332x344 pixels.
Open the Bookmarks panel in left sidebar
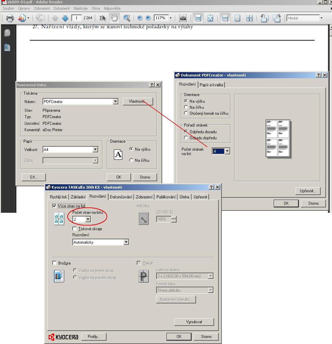point(7,47)
